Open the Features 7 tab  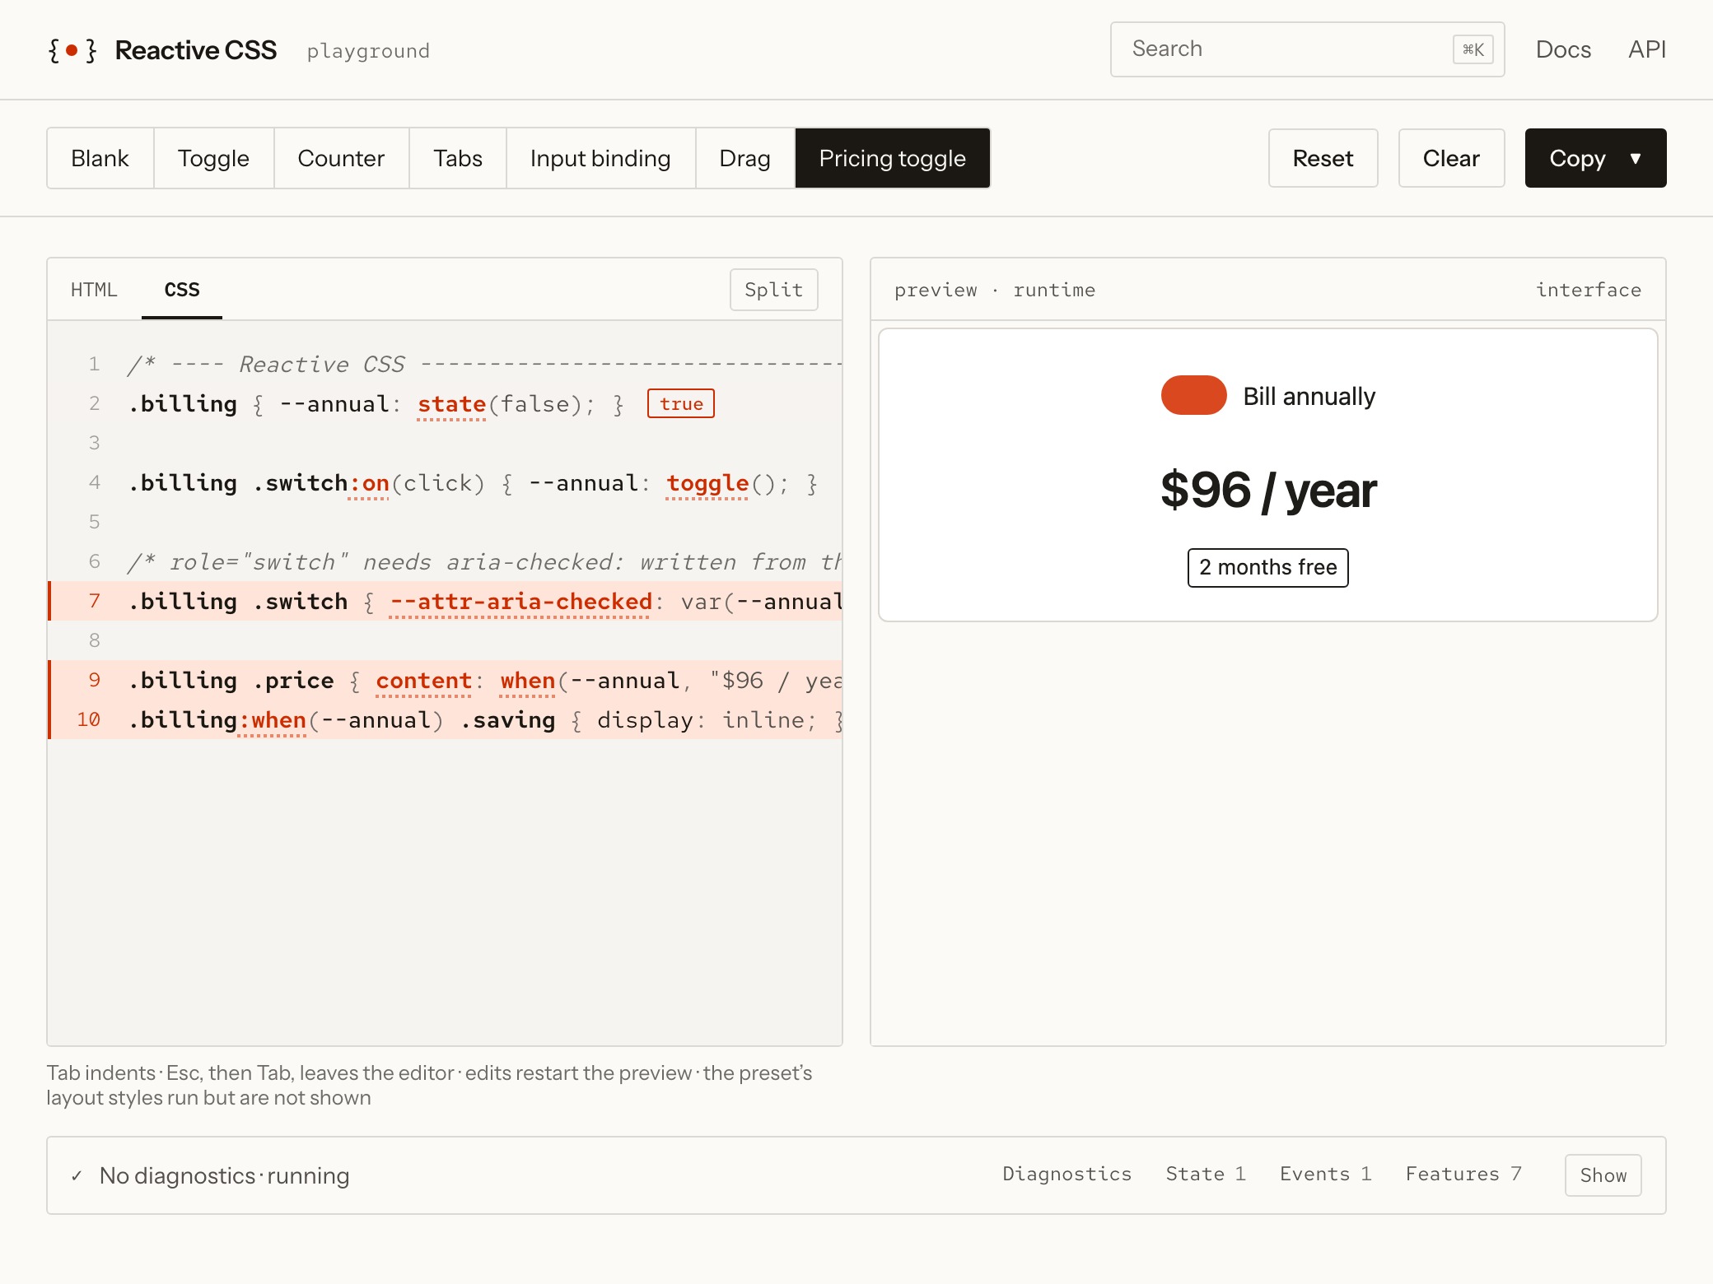point(1463,1175)
